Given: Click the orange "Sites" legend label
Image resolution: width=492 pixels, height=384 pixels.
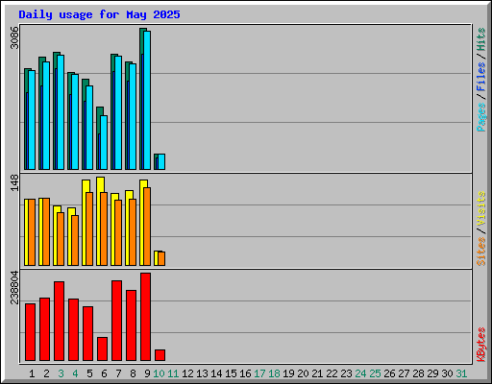Looking at the screenshot, I should (x=481, y=252).
